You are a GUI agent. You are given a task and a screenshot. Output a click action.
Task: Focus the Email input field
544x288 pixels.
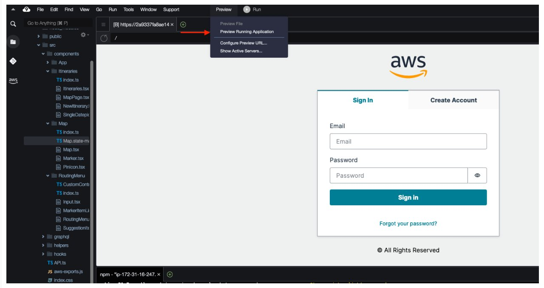408,141
